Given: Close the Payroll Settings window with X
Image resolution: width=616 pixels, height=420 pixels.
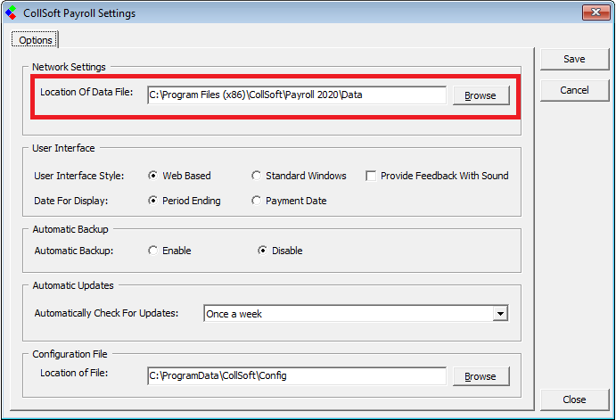Looking at the screenshot, I should point(595,12).
